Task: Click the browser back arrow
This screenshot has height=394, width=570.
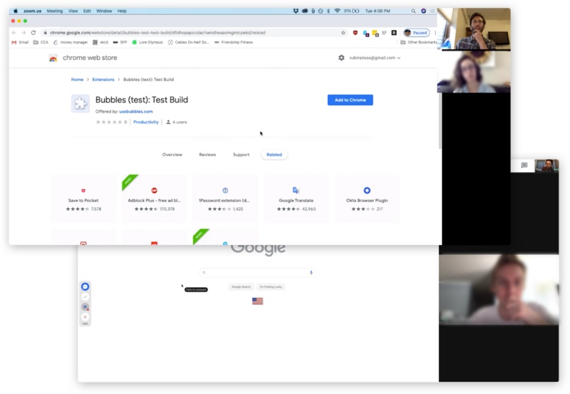Action: (x=14, y=33)
